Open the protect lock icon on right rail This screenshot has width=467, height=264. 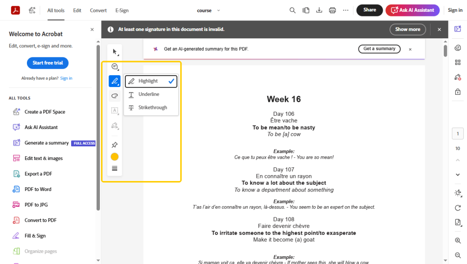458,92
